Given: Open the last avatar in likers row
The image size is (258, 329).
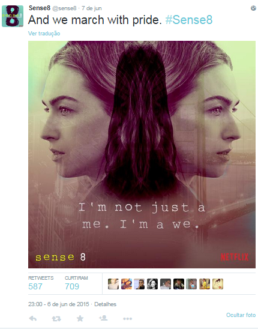Looking at the screenshot, I should click(218, 284).
